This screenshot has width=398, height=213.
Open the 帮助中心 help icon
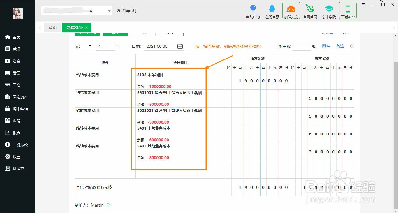(x=253, y=11)
